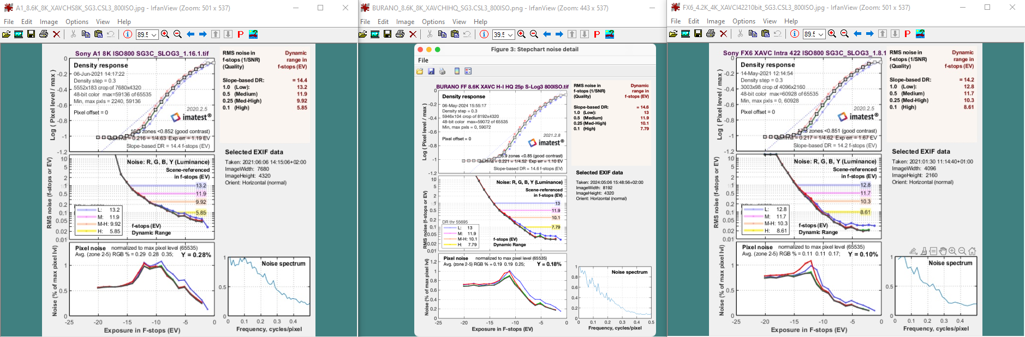This screenshot has width=1025, height=337.
Task: Zoom in on the A1 window image
Action: coord(165,34)
